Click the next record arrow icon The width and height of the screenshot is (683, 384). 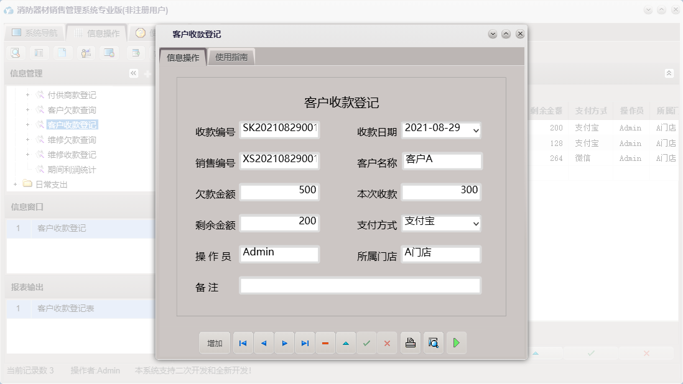(284, 342)
